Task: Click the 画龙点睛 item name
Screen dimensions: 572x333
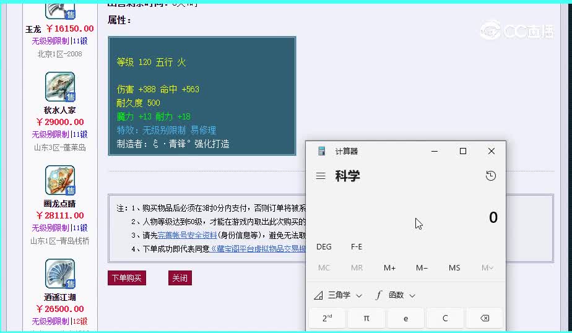Action: coord(60,204)
